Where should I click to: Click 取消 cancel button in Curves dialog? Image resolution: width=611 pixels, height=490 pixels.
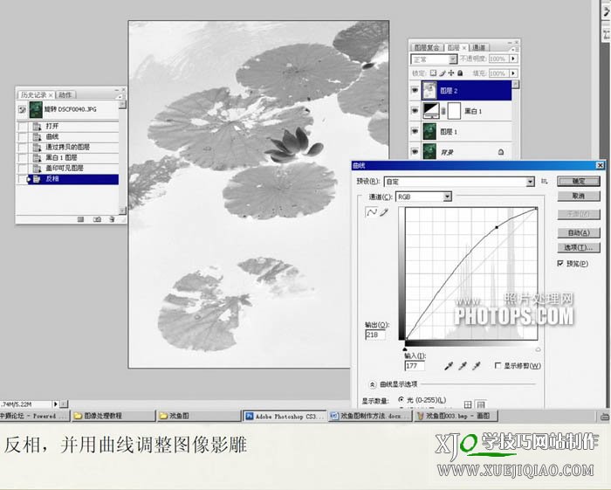click(579, 196)
